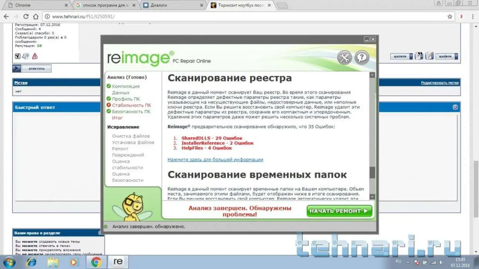Switch to Chrome in the taskbar
479x269 pixels.
click(x=96, y=262)
